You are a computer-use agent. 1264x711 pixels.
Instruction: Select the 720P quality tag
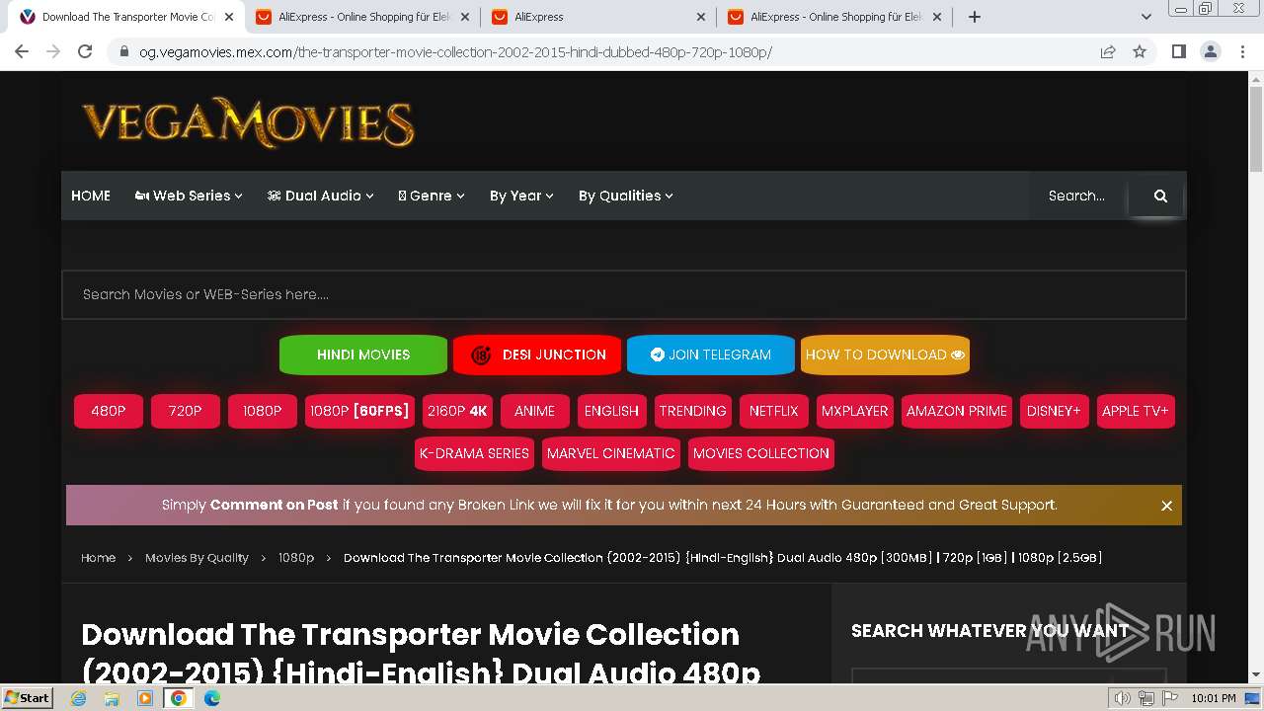[185, 411]
